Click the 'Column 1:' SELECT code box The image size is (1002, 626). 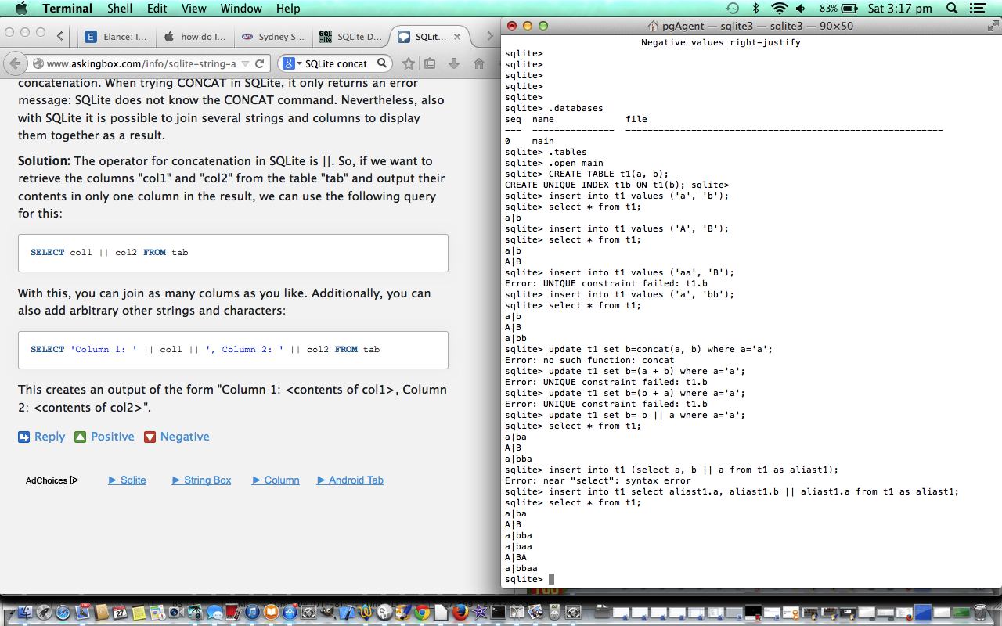233,350
